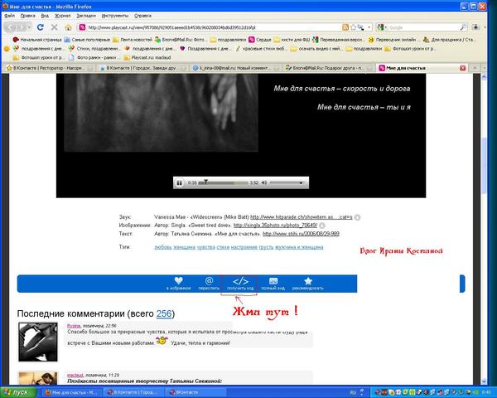Click the настроение tag link
Image resolution: width=497 pixels, height=398 pixels.
pos(244,247)
